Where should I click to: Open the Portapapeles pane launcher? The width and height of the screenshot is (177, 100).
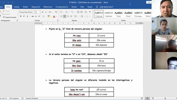click(17, 21)
